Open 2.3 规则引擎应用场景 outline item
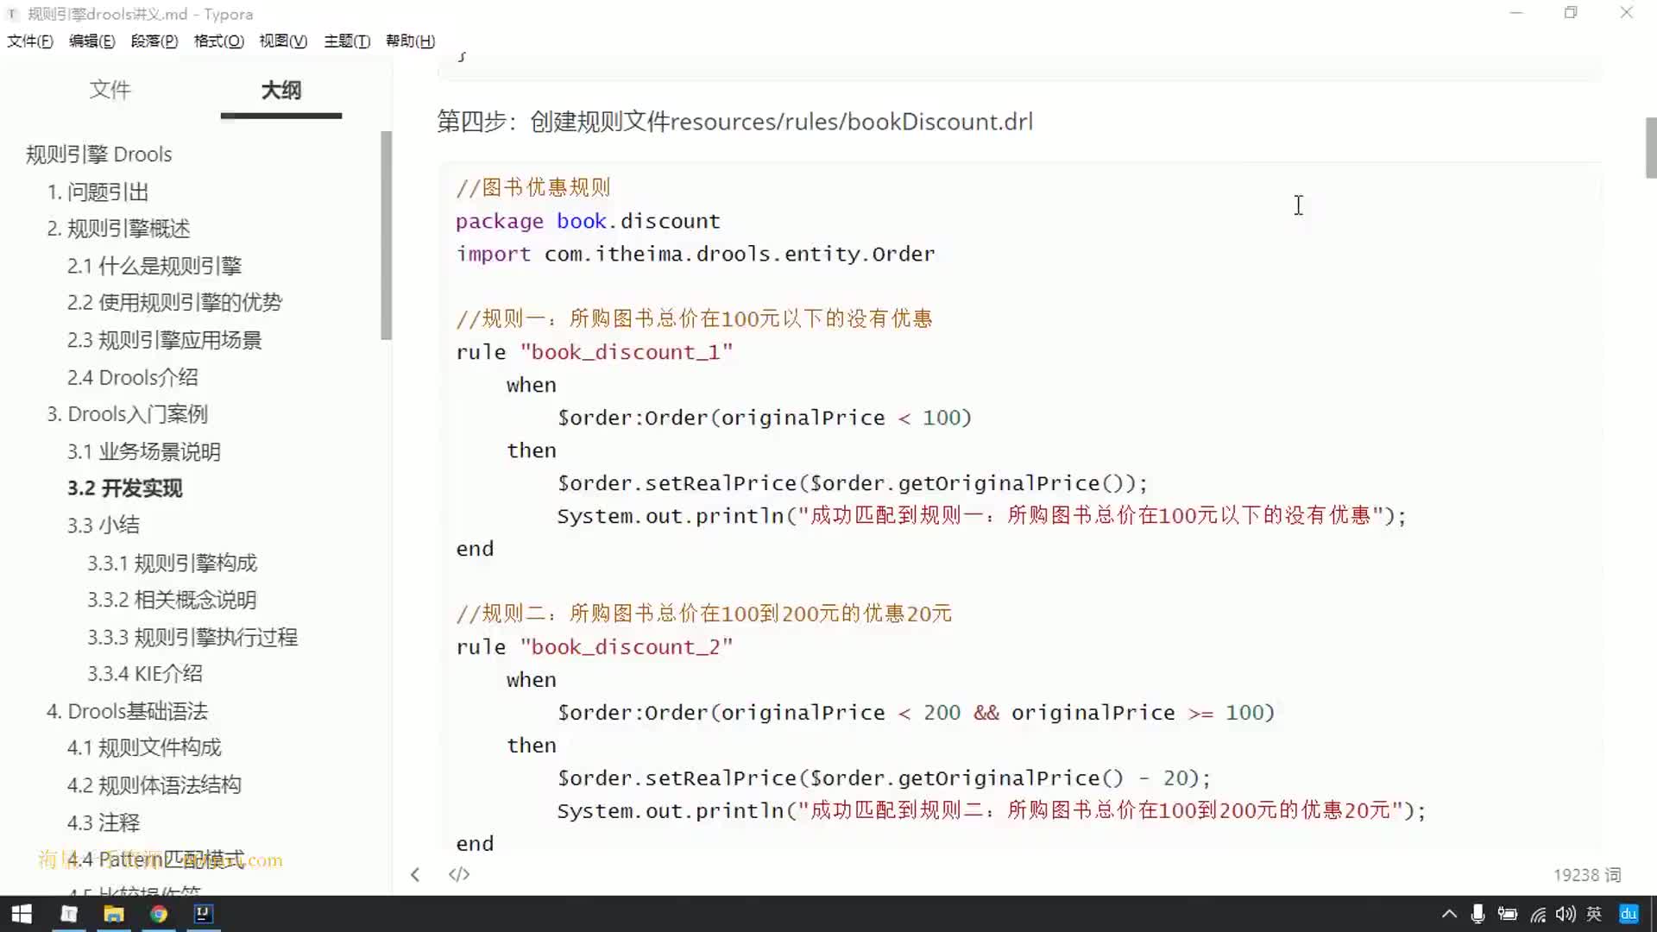The height and width of the screenshot is (932, 1657). 164,340
